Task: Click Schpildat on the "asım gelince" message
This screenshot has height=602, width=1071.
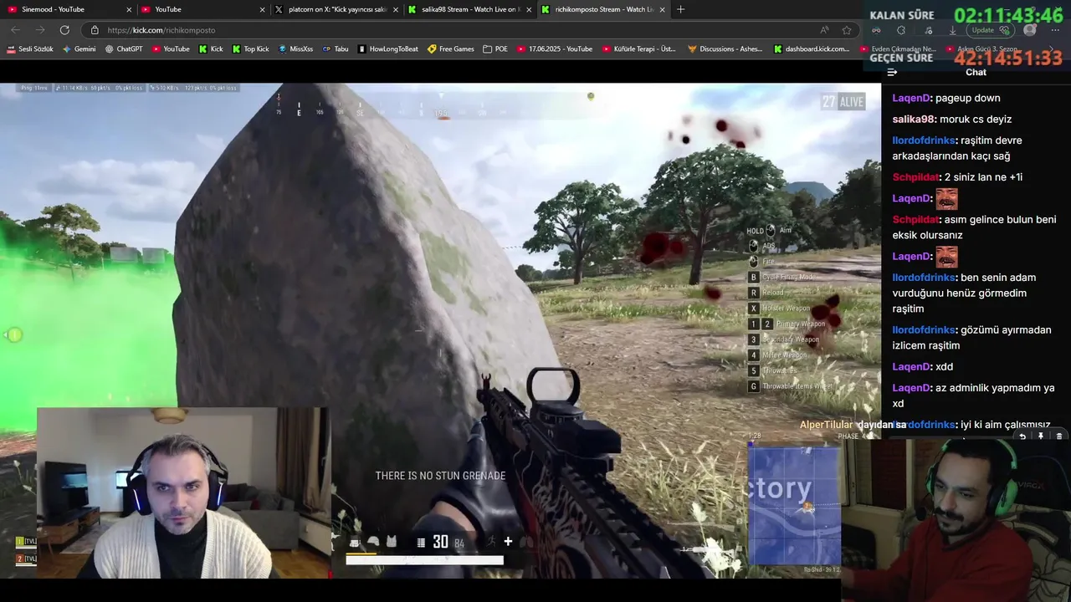Action: tap(915, 220)
